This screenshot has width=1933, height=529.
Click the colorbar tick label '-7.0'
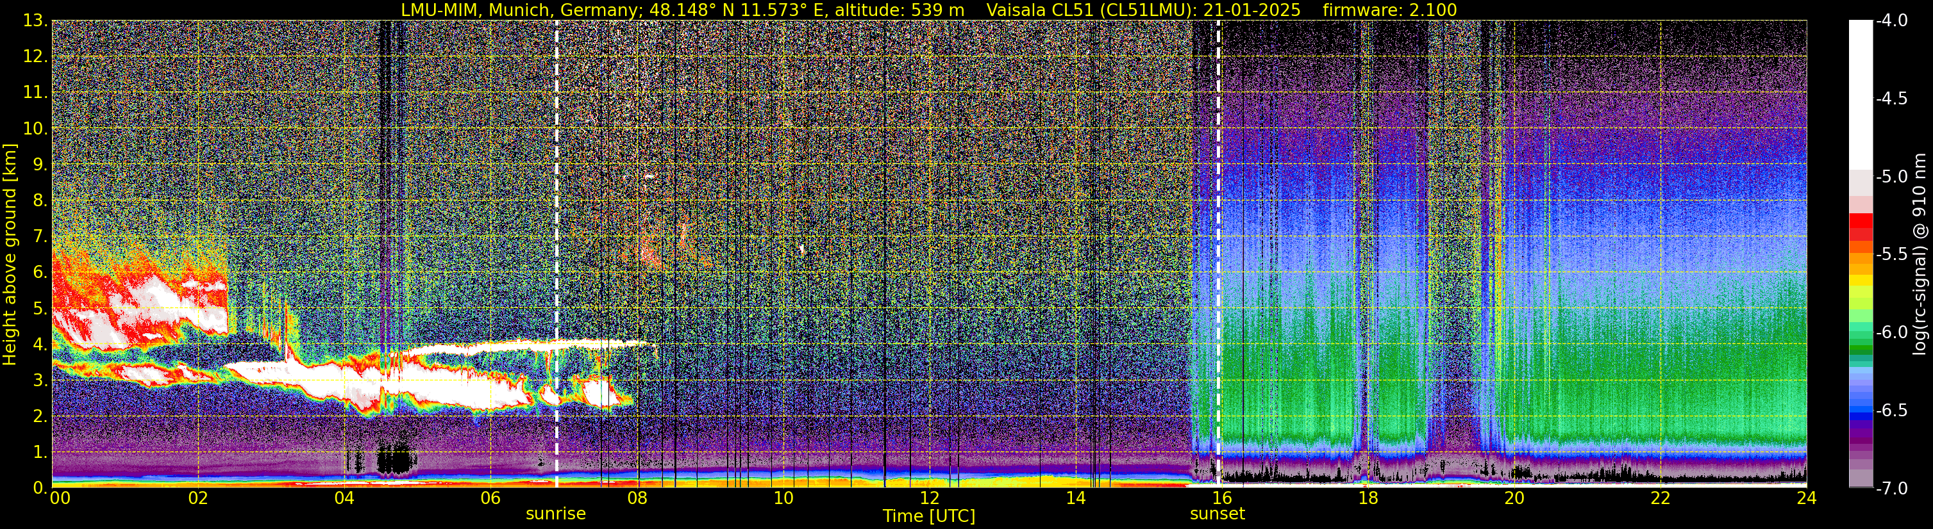pyautogui.click(x=1891, y=489)
